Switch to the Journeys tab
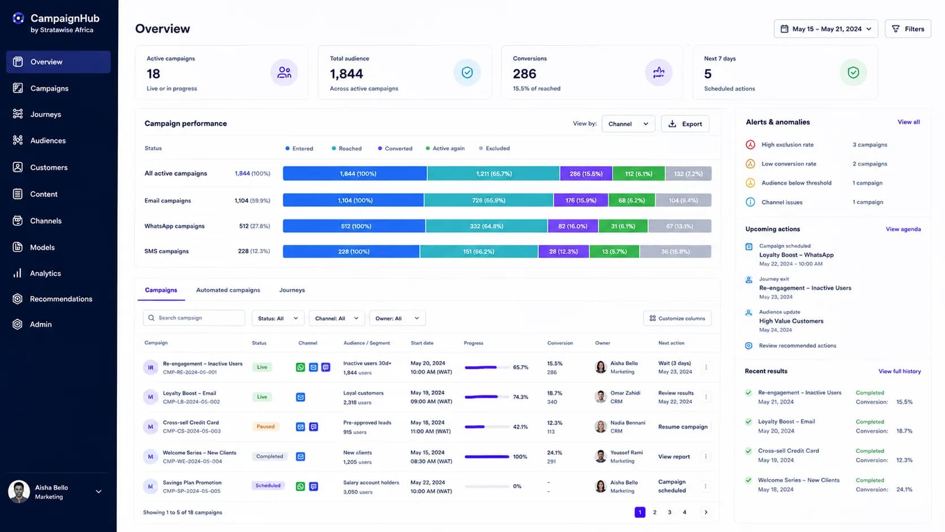Viewport: 945px width, 532px height. [292, 290]
